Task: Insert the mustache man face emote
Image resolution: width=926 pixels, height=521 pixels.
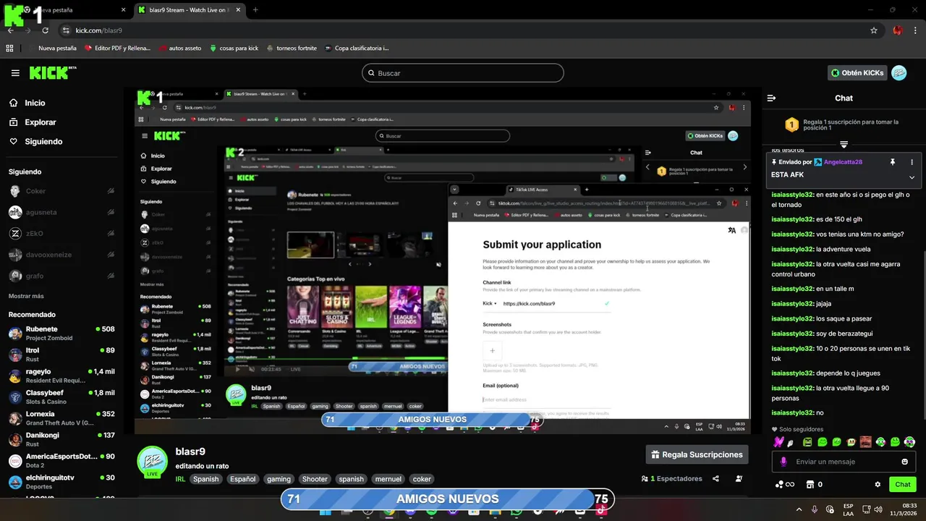Action: 866,442
